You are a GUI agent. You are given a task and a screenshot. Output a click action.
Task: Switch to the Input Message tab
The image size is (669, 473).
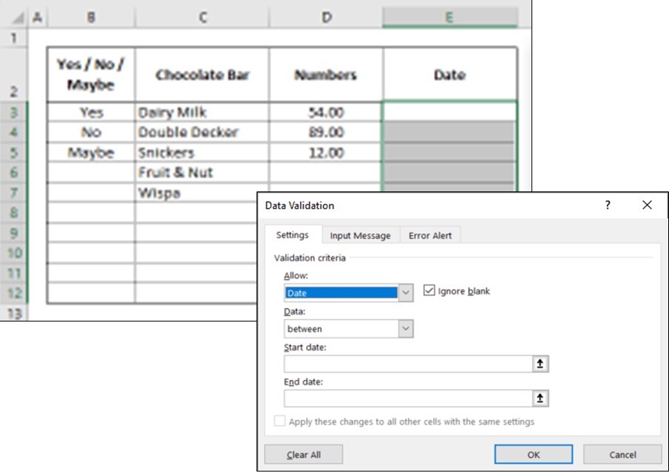point(360,236)
